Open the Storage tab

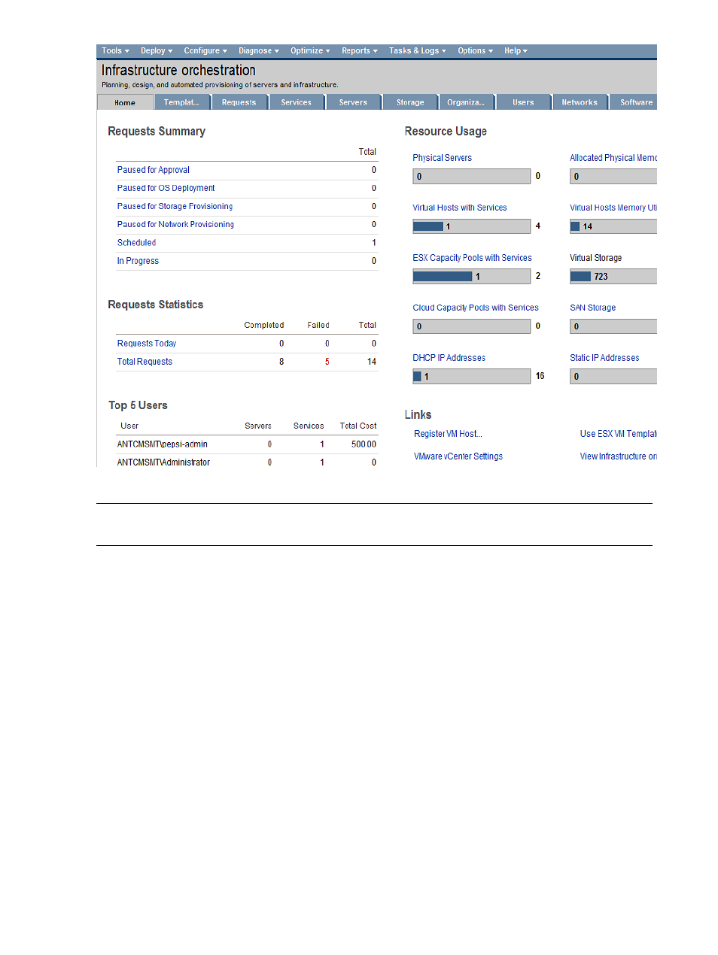point(410,102)
